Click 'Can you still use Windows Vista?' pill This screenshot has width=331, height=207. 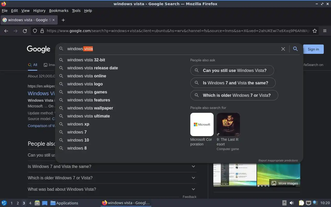click(x=232, y=70)
